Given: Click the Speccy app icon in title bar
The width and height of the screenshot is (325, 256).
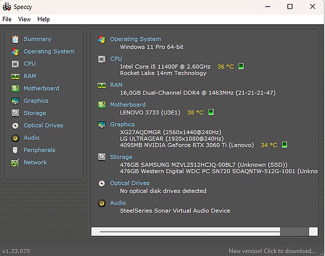Looking at the screenshot, I should pyautogui.click(x=7, y=7).
